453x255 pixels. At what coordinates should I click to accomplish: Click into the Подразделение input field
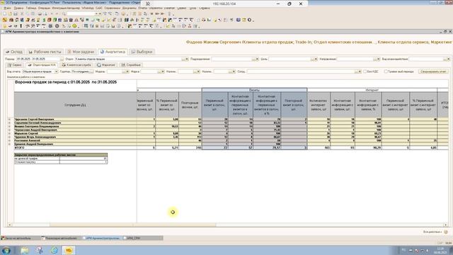[x=231, y=59]
